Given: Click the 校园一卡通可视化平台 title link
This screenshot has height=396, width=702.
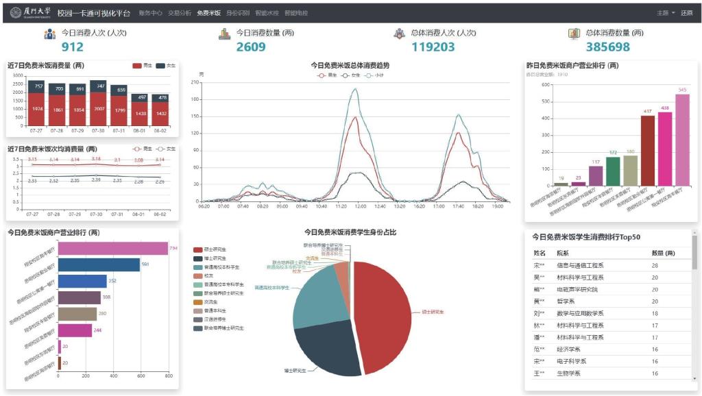Looking at the screenshot, I should [x=93, y=13].
